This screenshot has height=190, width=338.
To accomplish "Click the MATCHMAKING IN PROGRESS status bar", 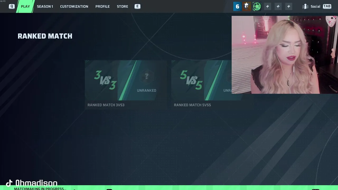I will tap(169, 188).
